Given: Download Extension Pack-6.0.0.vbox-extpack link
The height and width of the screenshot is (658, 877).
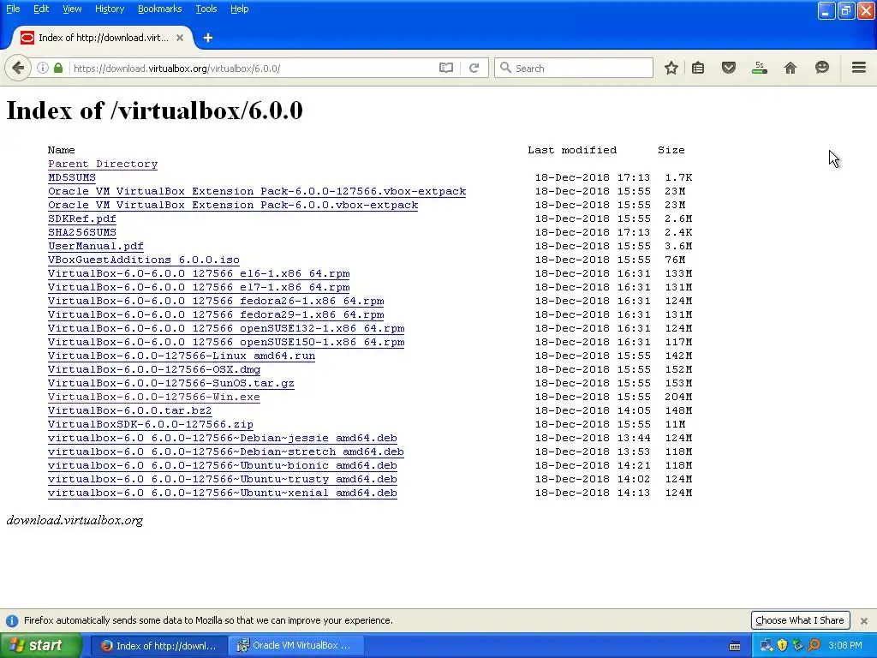Looking at the screenshot, I should click(233, 205).
